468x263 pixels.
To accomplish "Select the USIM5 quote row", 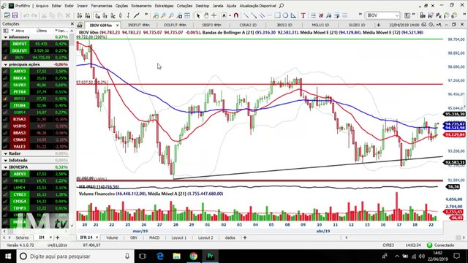I will pos(35,126).
